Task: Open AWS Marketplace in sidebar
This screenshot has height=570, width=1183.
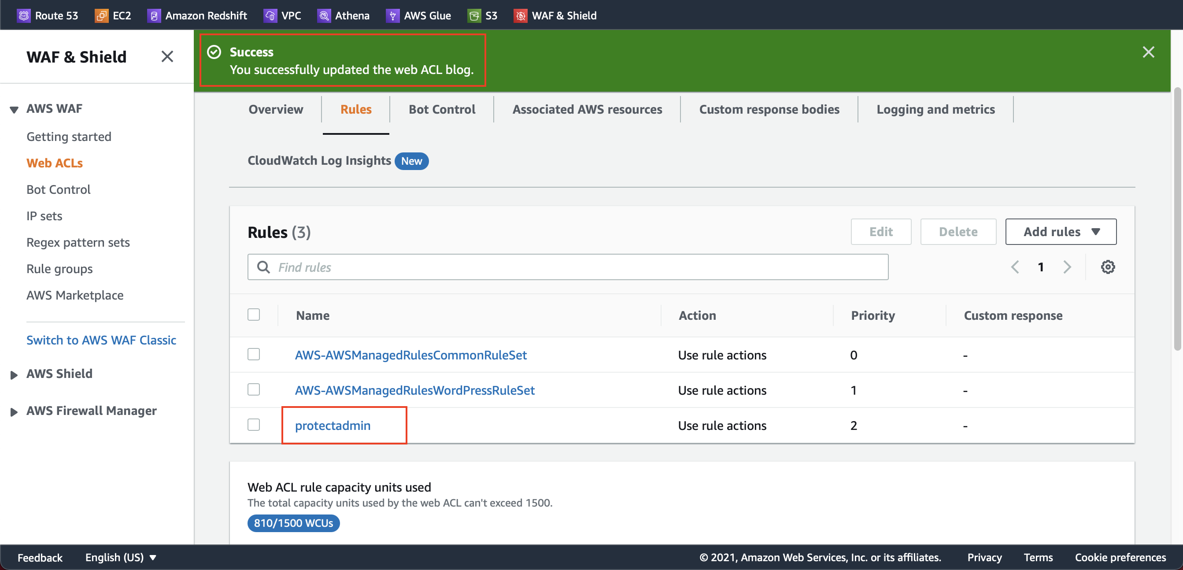Action: [x=75, y=295]
